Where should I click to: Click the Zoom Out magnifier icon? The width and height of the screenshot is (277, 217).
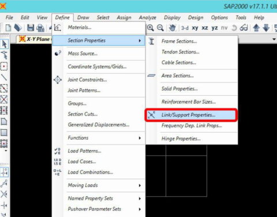tap(160, 28)
